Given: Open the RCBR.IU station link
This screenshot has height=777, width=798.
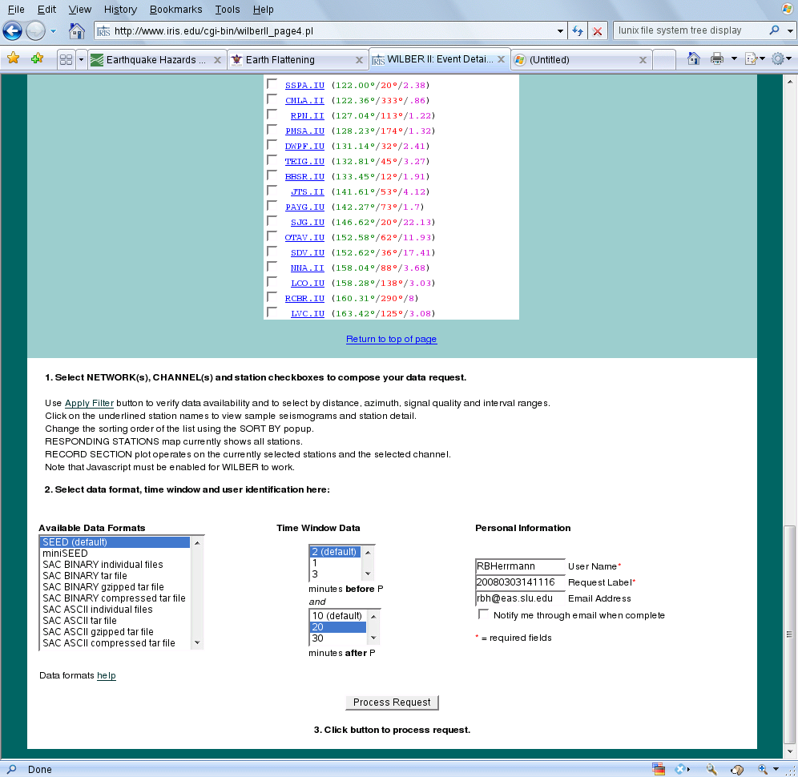Looking at the screenshot, I should coord(304,298).
